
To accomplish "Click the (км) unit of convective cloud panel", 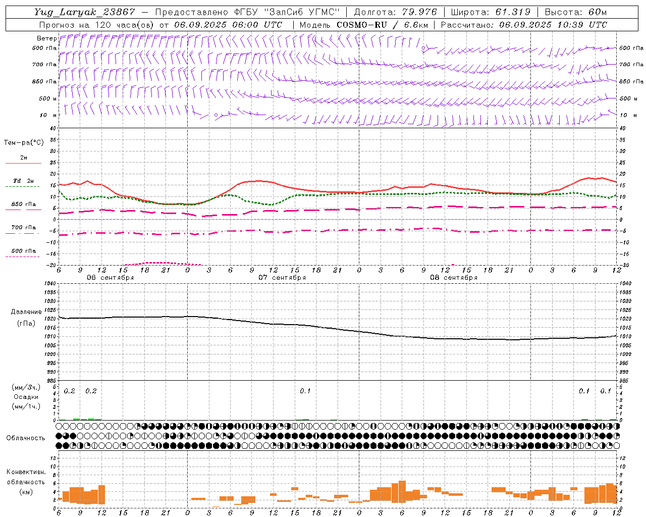I will pos(26,492).
